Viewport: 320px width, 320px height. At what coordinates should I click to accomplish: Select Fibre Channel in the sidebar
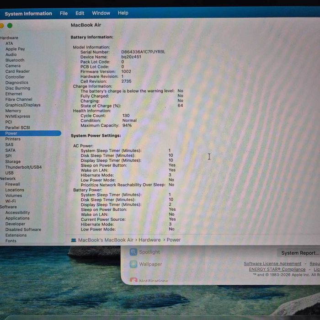(x=19, y=99)
